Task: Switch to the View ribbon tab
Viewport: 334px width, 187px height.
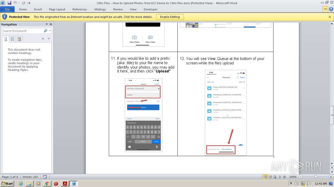Action: pyautogui.click(x=133, y=9)
